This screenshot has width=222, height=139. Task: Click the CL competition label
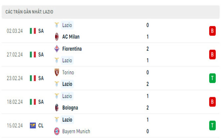pos(41,126)
